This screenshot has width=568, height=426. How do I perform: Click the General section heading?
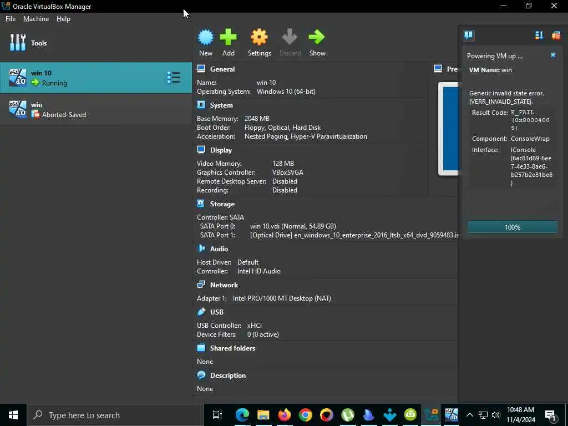pyautogui.click(x=222, y=69)
